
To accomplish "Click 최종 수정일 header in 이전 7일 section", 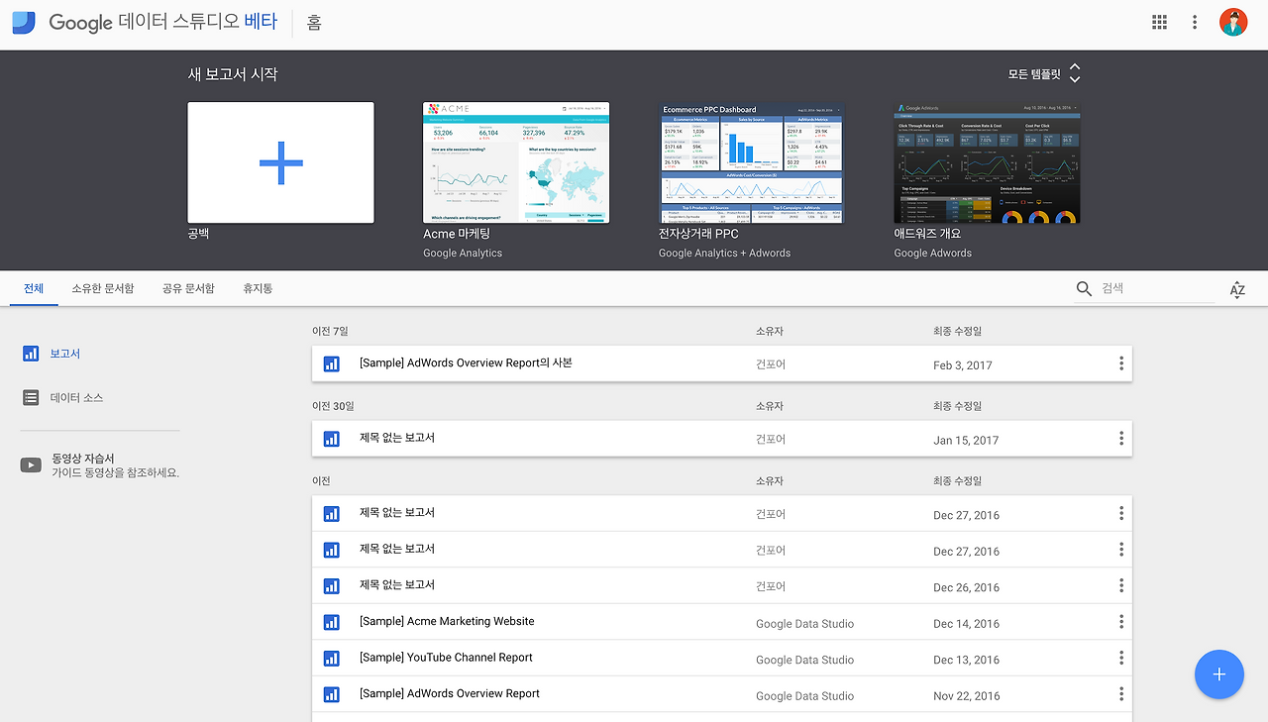I will 957,331.
